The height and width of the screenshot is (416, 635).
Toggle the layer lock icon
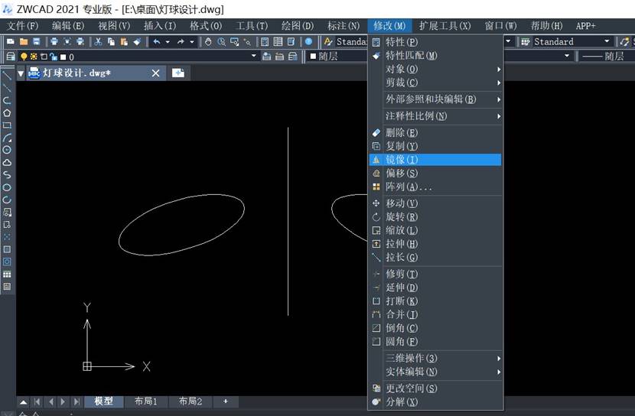point(53,57)
